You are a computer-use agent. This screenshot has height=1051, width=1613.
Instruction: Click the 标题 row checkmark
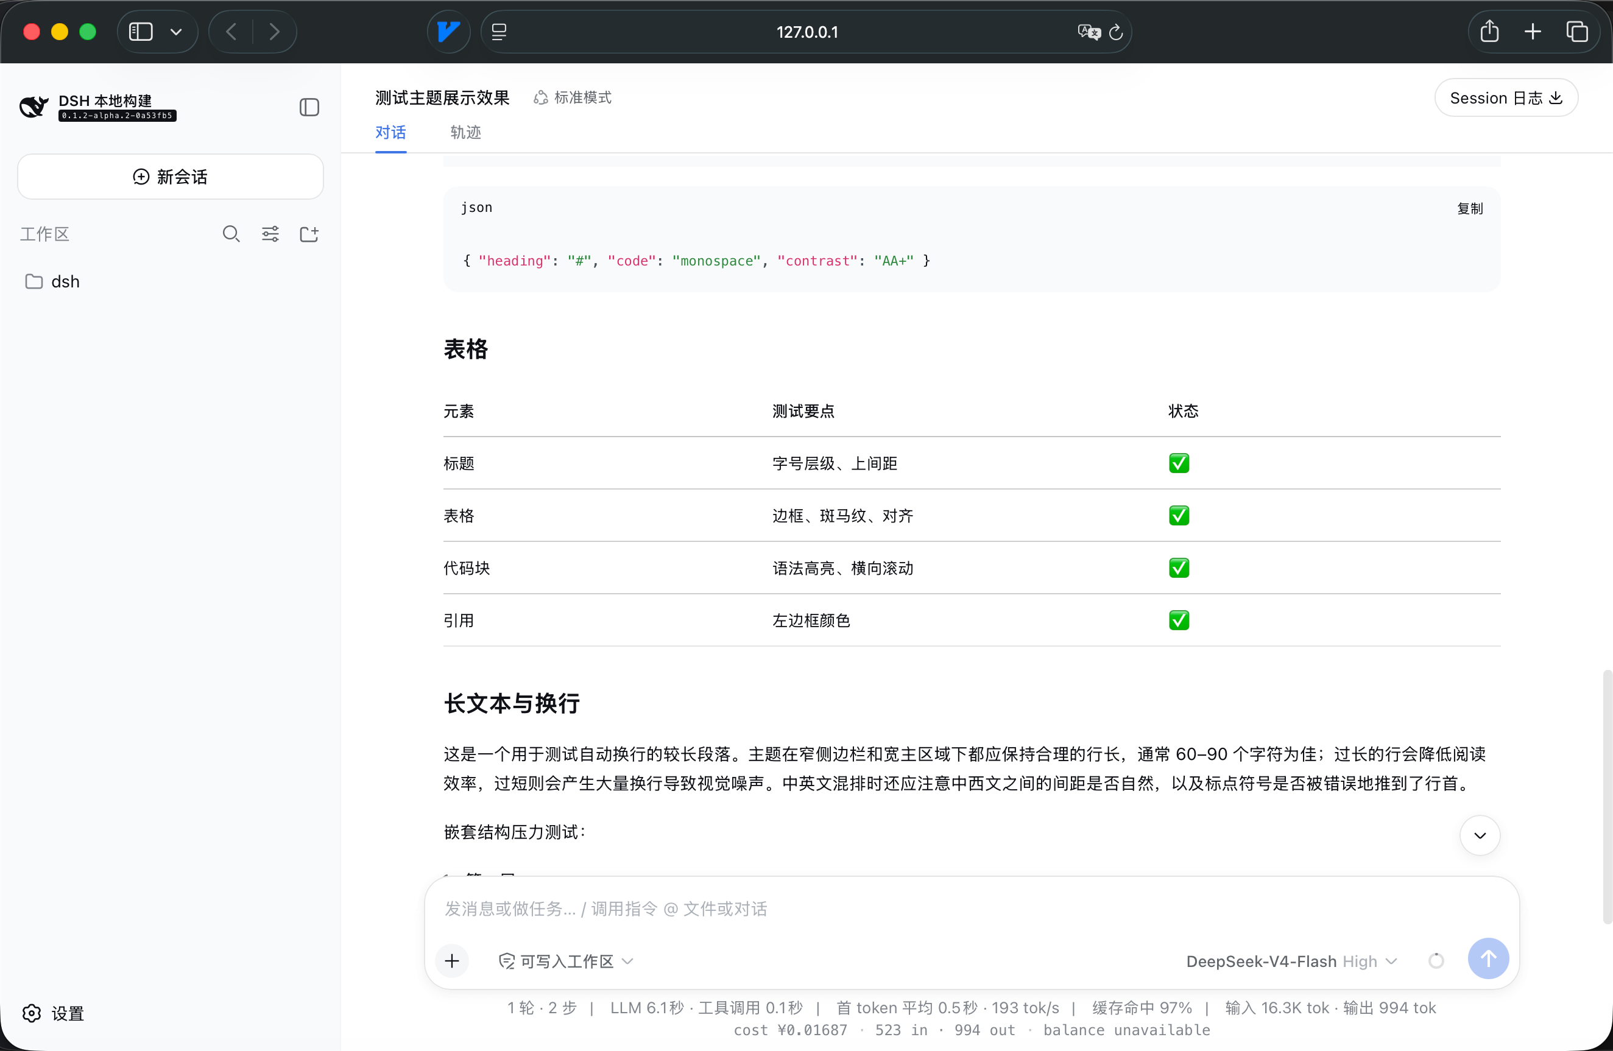tap(1179, 463)
